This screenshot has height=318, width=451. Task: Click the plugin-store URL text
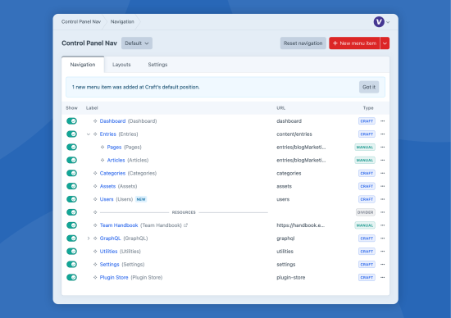pos(291,278)
